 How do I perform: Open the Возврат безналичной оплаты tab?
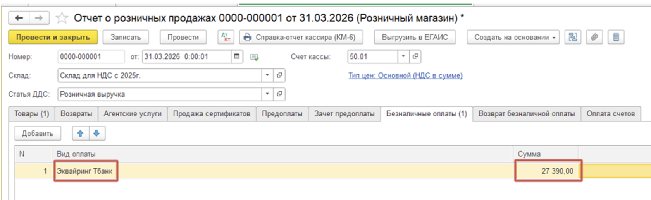tap(526, 114)
